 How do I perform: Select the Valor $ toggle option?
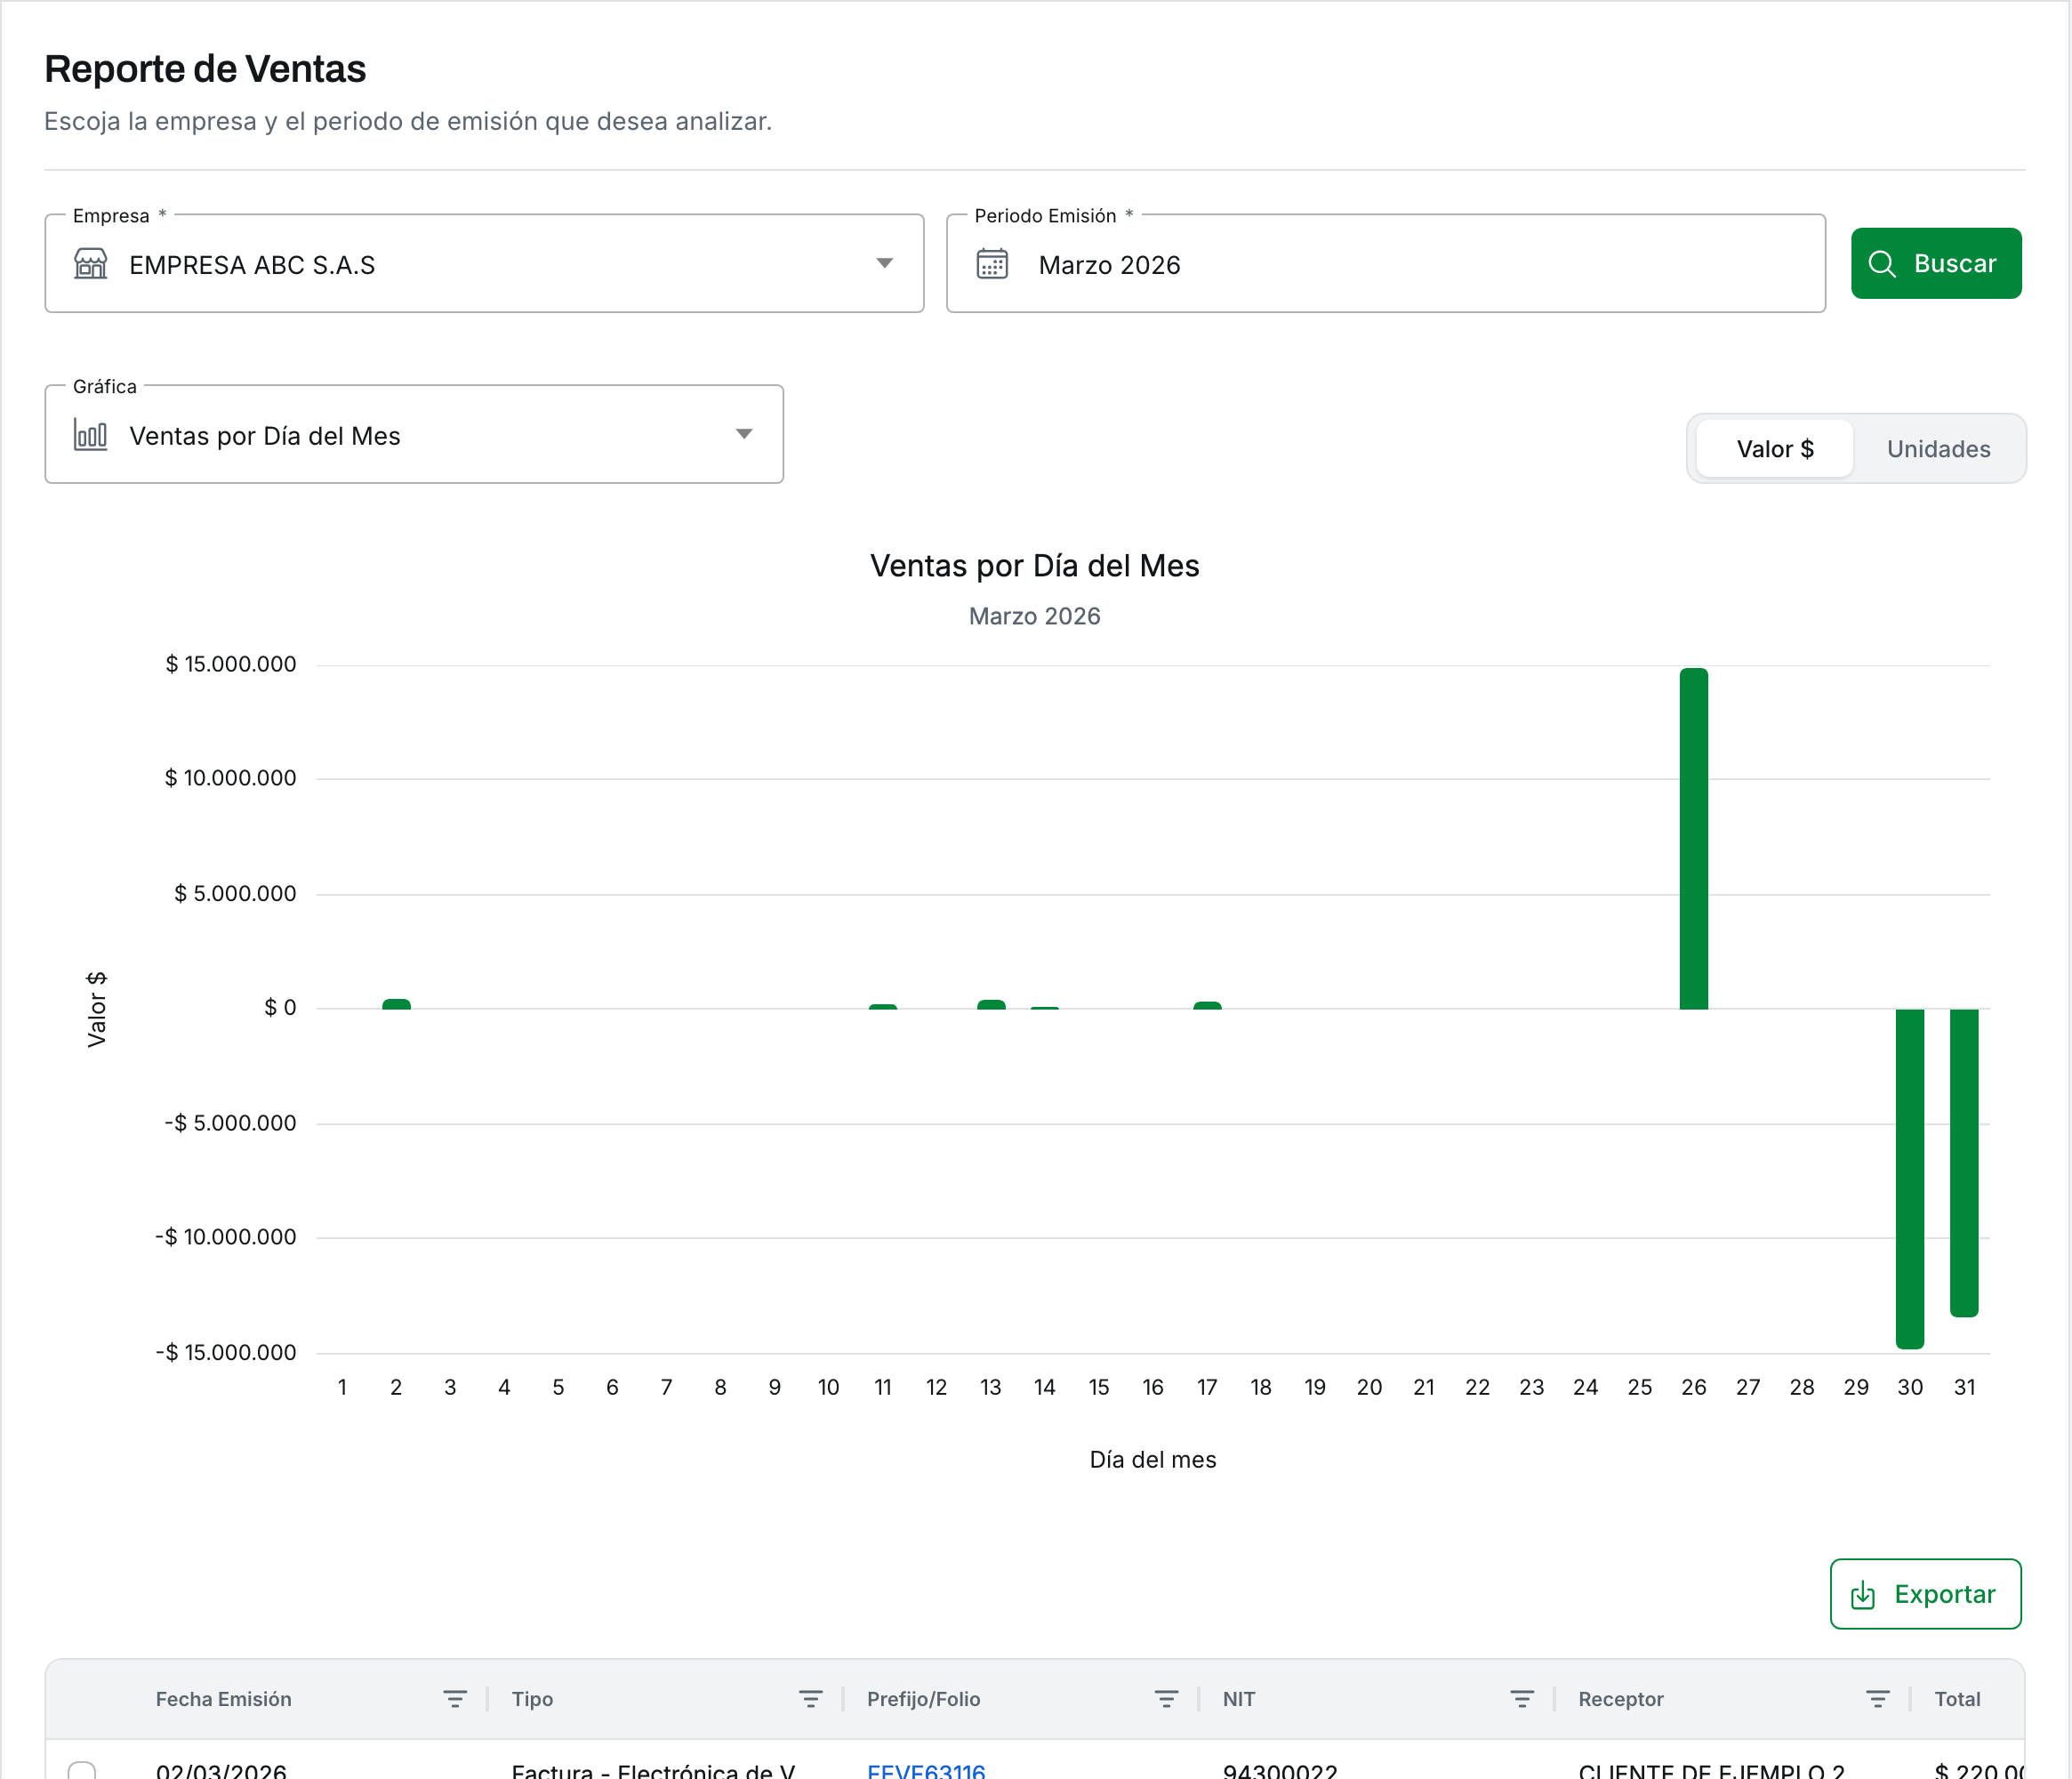[1775, 449]
